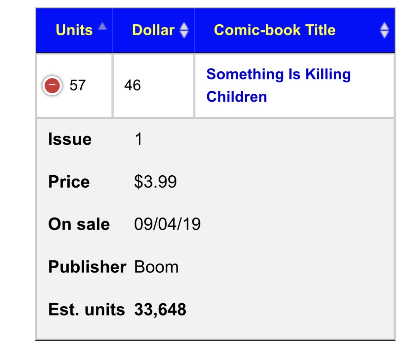The height and width of the screenshot is (352, 414).
Task: Select the Boom publisher value
Action: (156, 267)
